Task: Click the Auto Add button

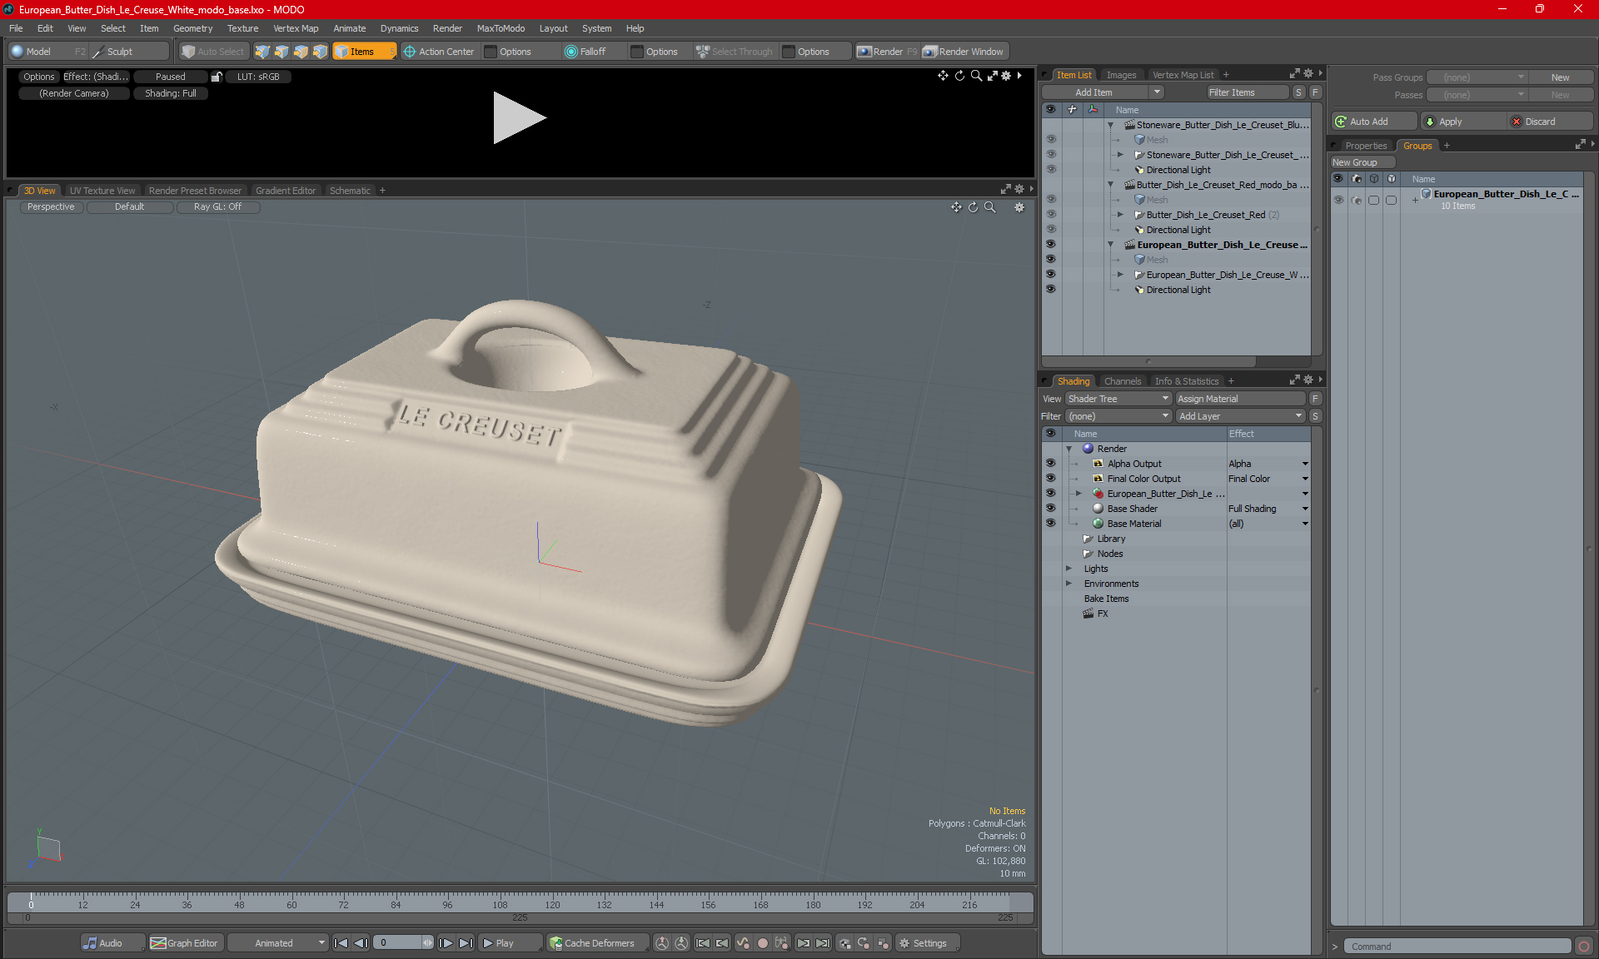Action: point(1372,122)
